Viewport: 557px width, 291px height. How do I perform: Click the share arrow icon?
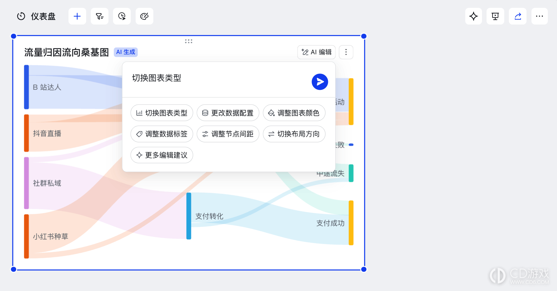[518, 16]
